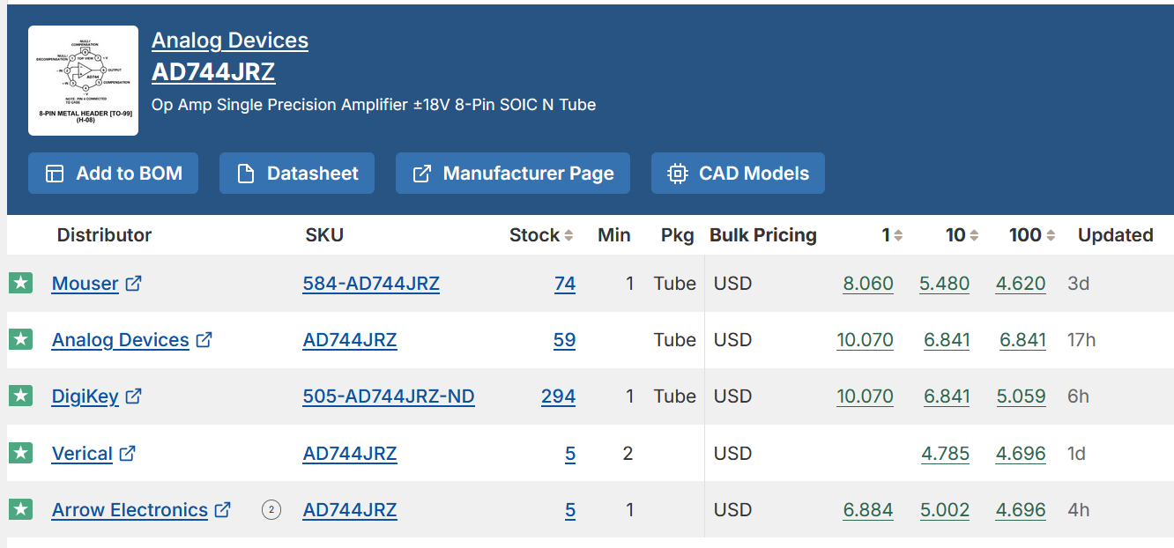Open Manufacturer Page button
The width and height of the screenshot is (1174, 548).
coord(513,174)
